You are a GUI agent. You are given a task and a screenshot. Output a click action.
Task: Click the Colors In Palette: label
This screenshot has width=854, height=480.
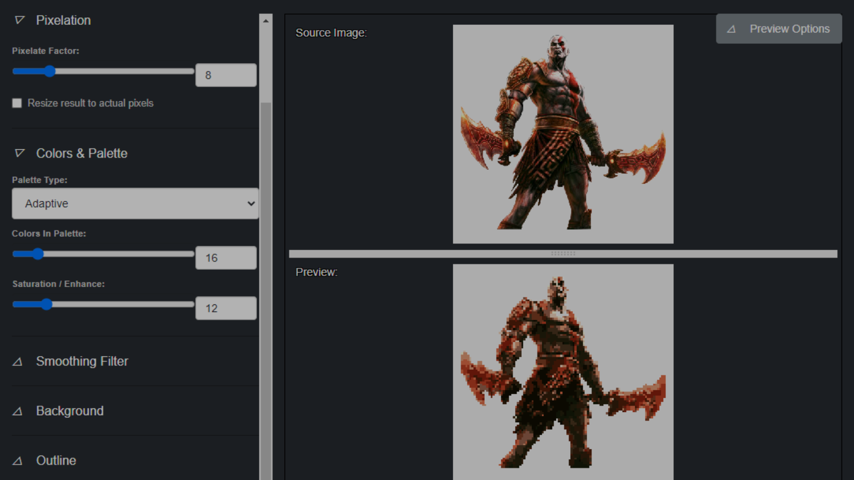click(x=49, y=234)
